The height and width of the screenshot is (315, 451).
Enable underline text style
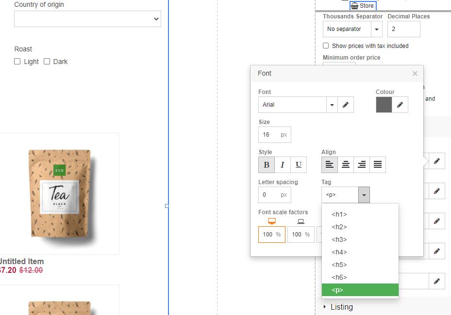tap(298, 164)
